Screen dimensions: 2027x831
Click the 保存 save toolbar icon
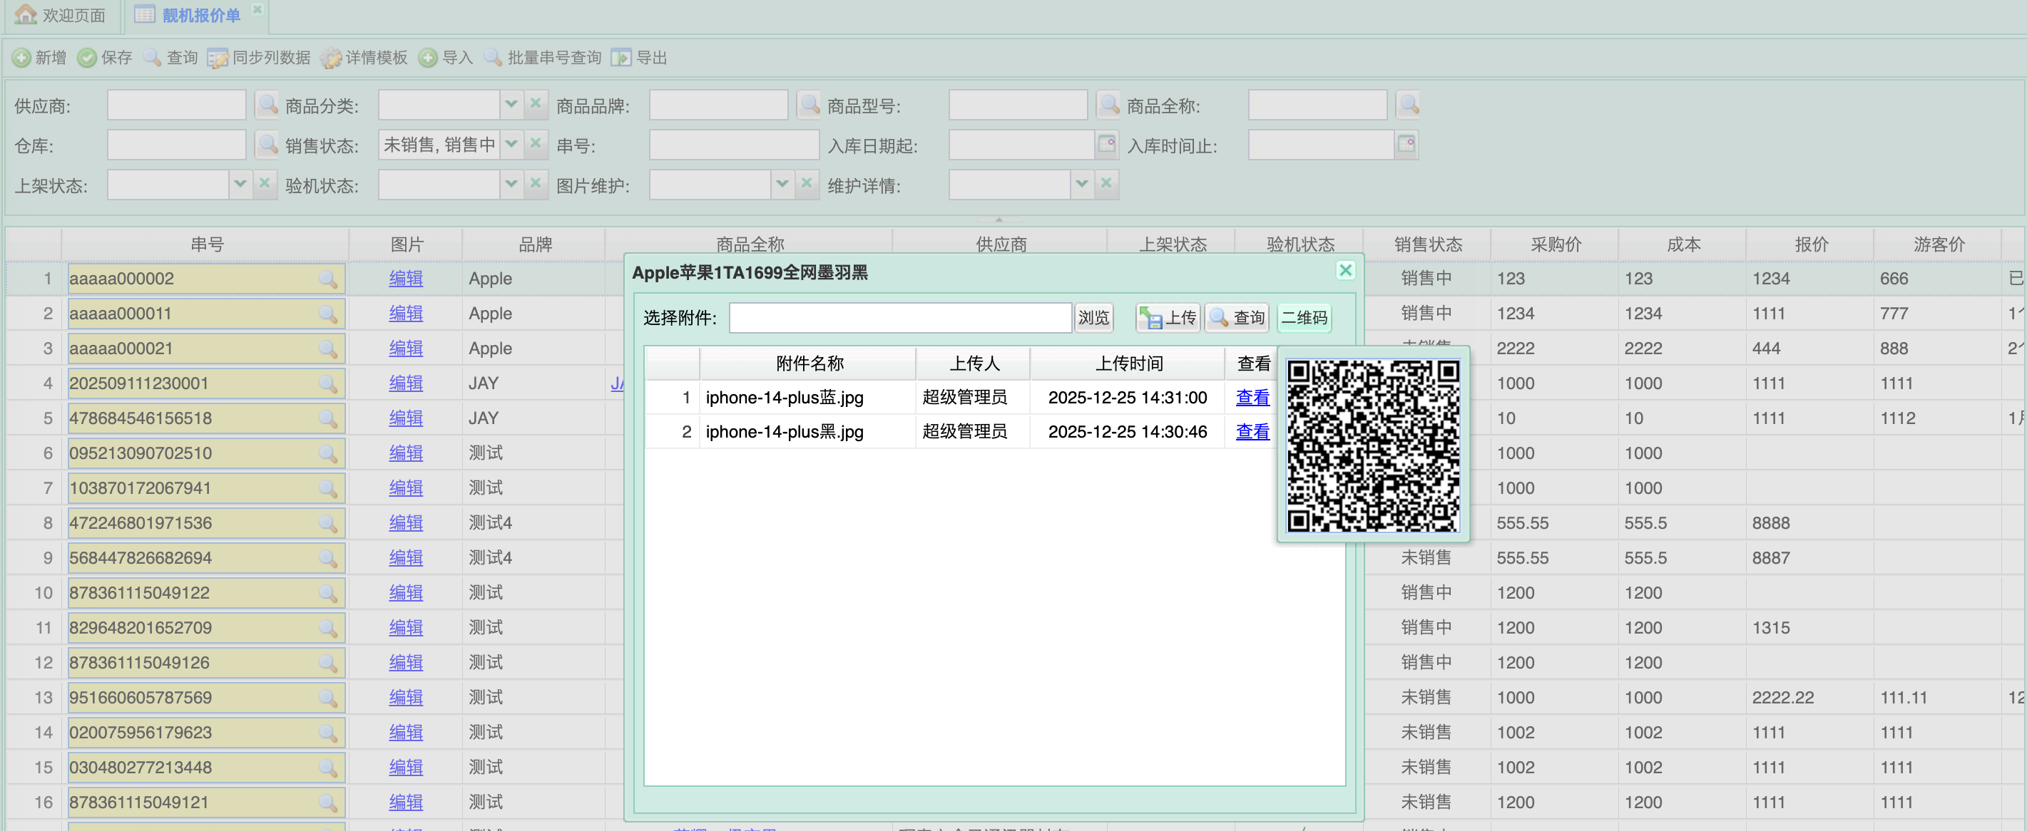87,58
